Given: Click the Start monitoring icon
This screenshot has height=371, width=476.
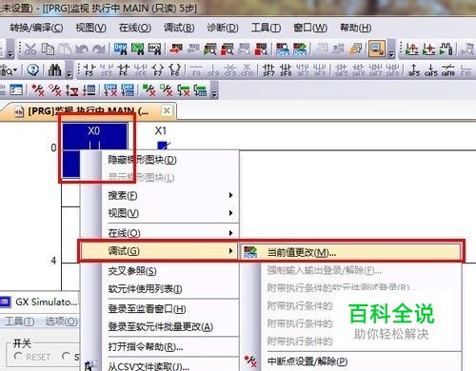Looking at the screenshot, I should (x=210, y=49).
